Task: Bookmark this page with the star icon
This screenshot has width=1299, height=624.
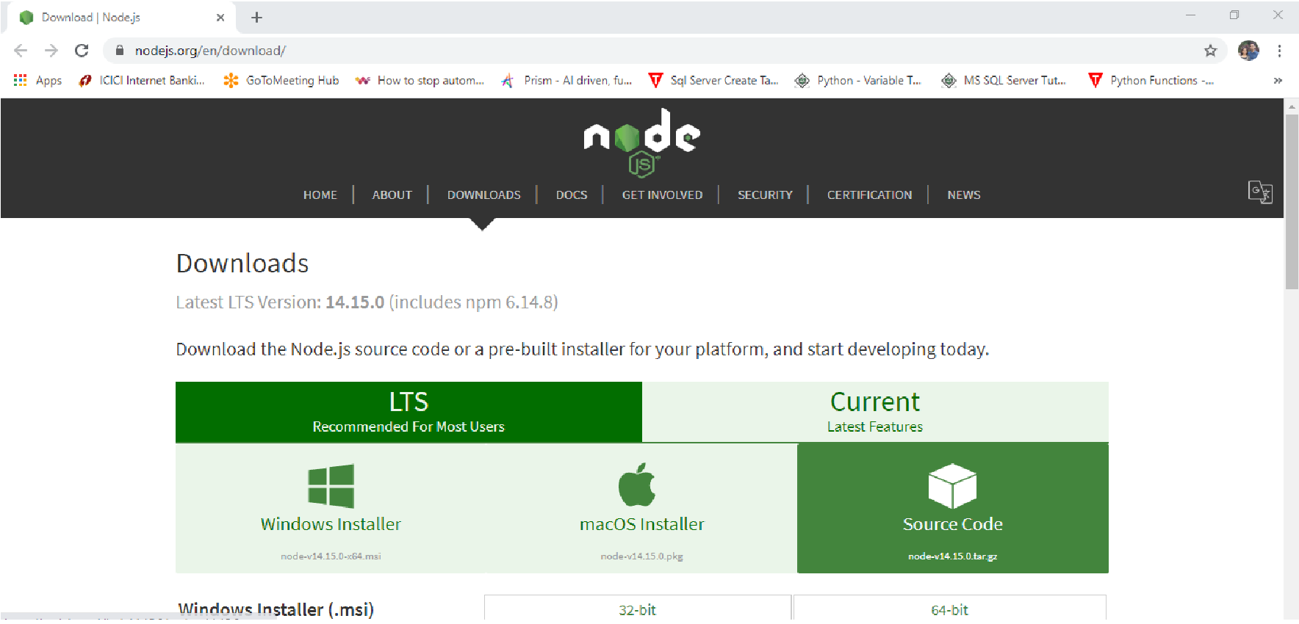Action: [x=1210, y=51]
